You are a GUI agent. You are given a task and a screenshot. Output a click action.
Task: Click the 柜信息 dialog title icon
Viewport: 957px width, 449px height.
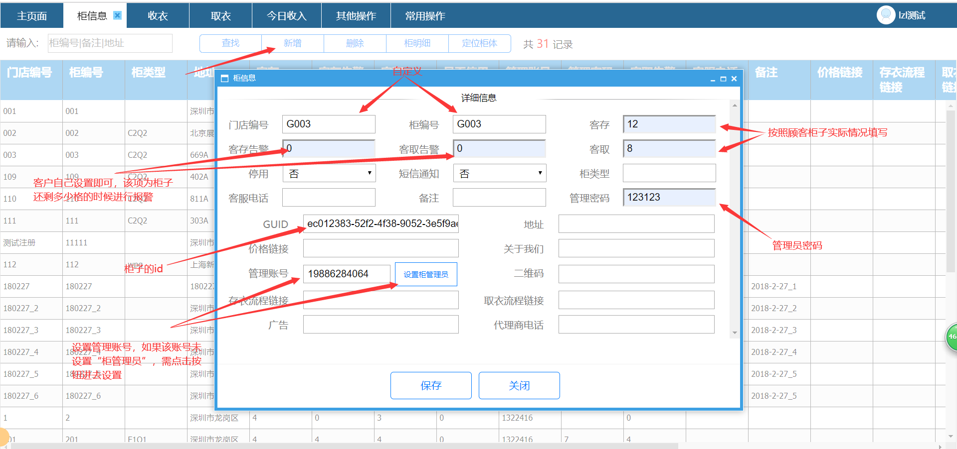click(x=224, y=78)
